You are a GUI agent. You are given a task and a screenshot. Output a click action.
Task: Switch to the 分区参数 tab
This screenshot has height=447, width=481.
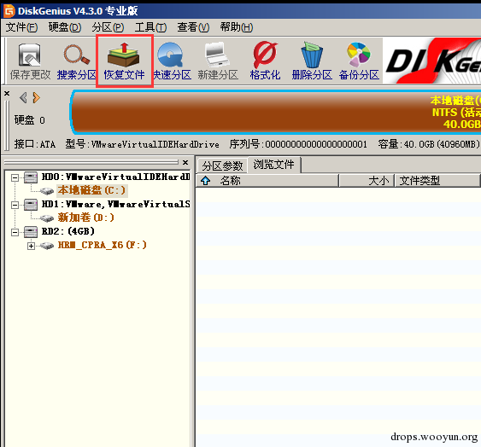click(x=222, y=166)
